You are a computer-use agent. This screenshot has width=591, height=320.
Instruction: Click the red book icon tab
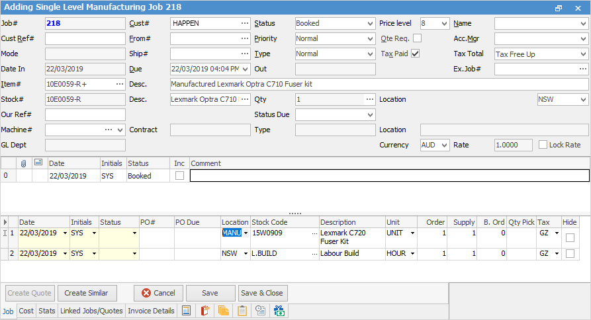(205, 311)
